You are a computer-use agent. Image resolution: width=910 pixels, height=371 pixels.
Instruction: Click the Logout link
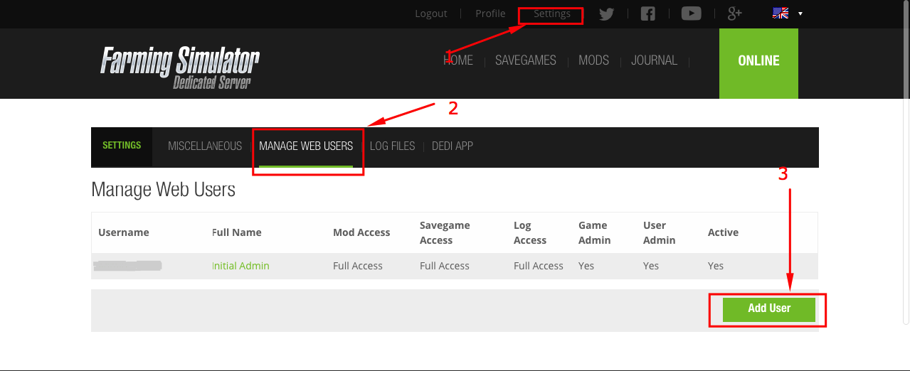(x=431, y=14)
